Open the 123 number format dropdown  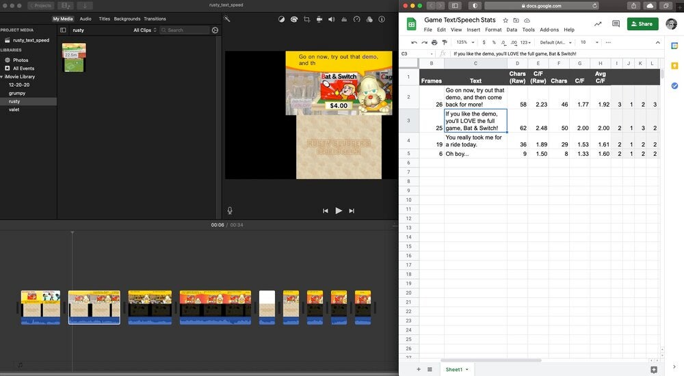[525, 42]
